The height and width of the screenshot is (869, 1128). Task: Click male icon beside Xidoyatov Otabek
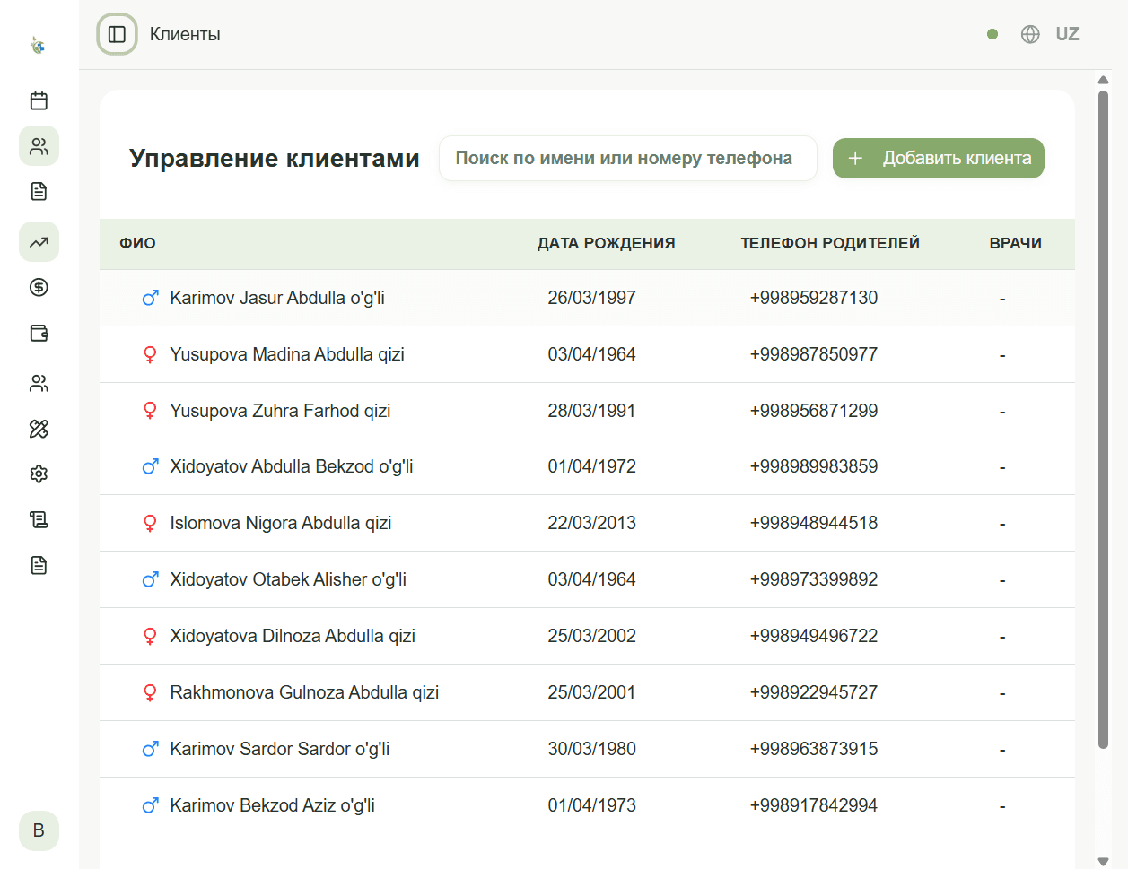(151, 579)
